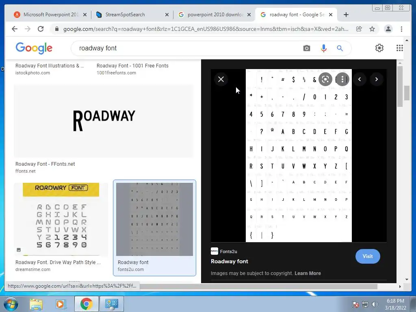The width and height of the screenshot is (416, 312).
Task: Click the page scrollbar down arrow
Action: pos(407,279)
